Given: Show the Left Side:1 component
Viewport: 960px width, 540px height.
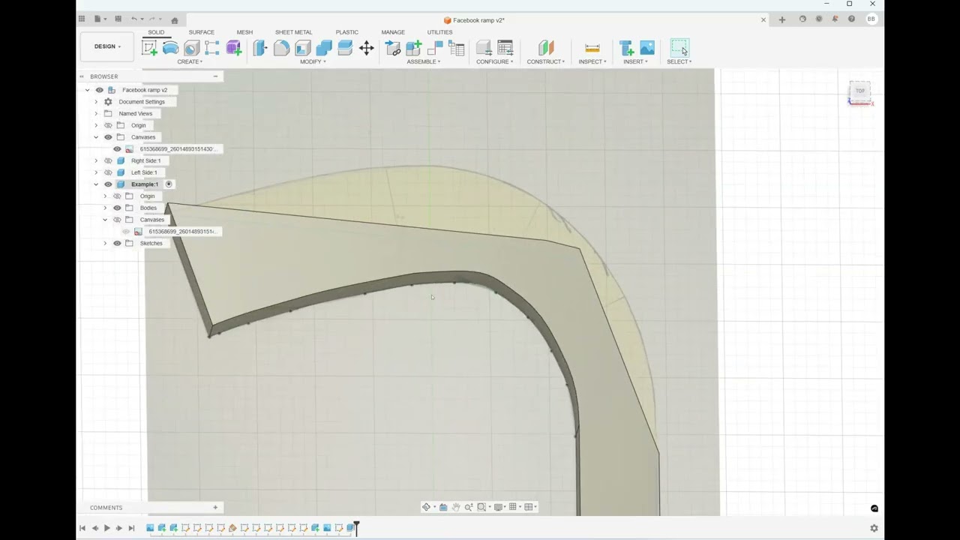Looking at the screenshot, I should [x=108, y=172].
